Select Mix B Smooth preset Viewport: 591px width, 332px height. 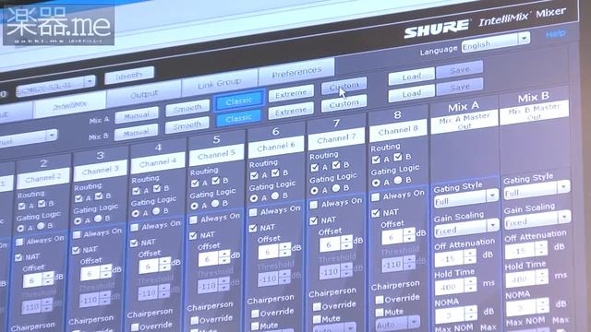pos(187,125)
